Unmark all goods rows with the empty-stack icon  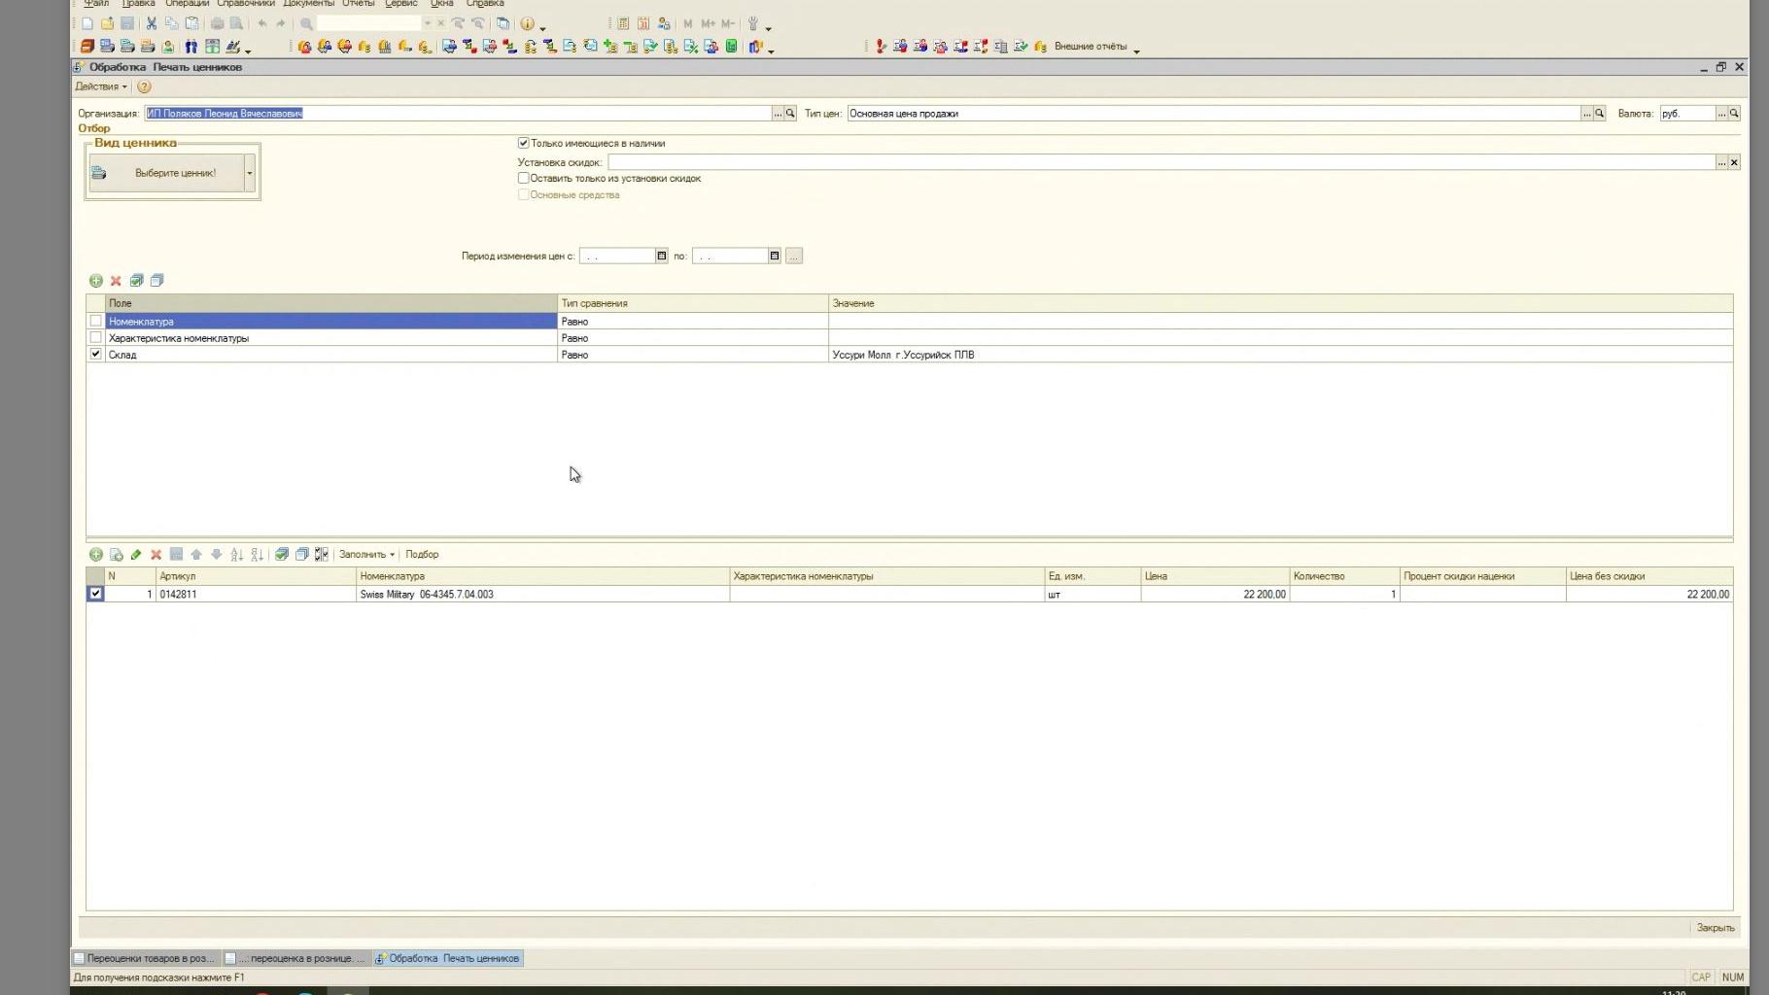(301, 555)
